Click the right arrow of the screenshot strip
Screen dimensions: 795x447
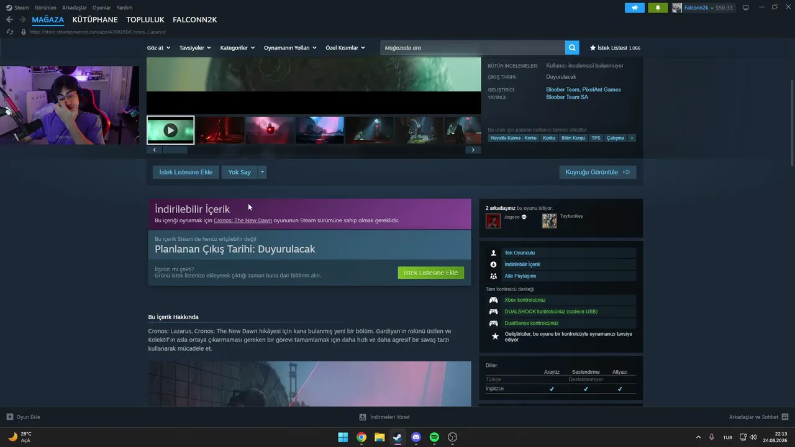click(473, 150)
